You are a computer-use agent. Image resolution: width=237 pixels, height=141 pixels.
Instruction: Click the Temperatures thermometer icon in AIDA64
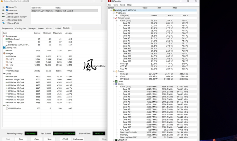pyautogui.click(x=4, y=36)
